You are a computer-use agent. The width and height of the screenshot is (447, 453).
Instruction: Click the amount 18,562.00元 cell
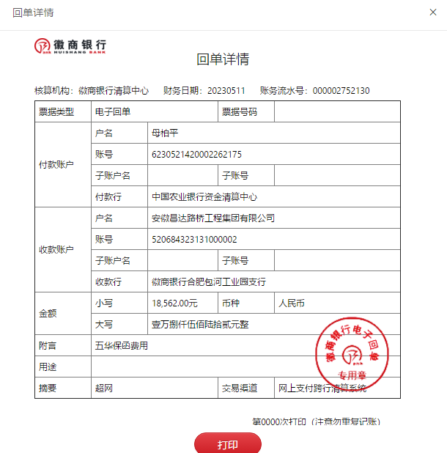tap(174, 303)
